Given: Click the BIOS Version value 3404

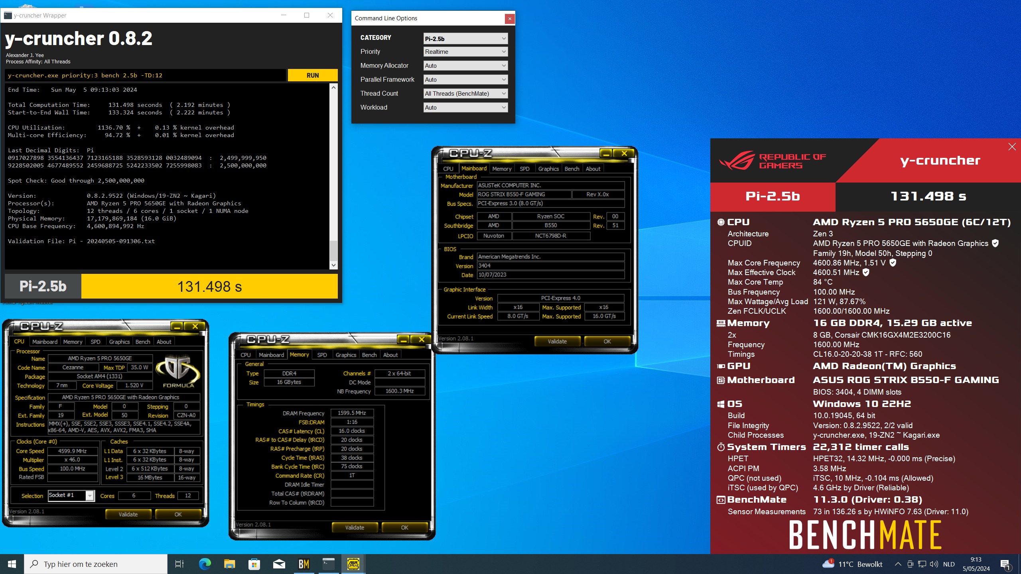Looking at the screenshot, I should pyautogui.click(x=550, y=266).
